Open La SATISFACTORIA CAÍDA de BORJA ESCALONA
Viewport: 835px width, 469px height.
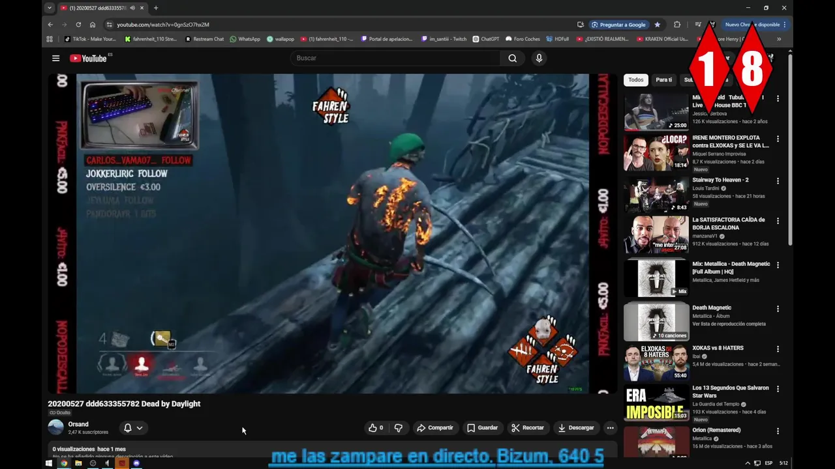point(729,223)
